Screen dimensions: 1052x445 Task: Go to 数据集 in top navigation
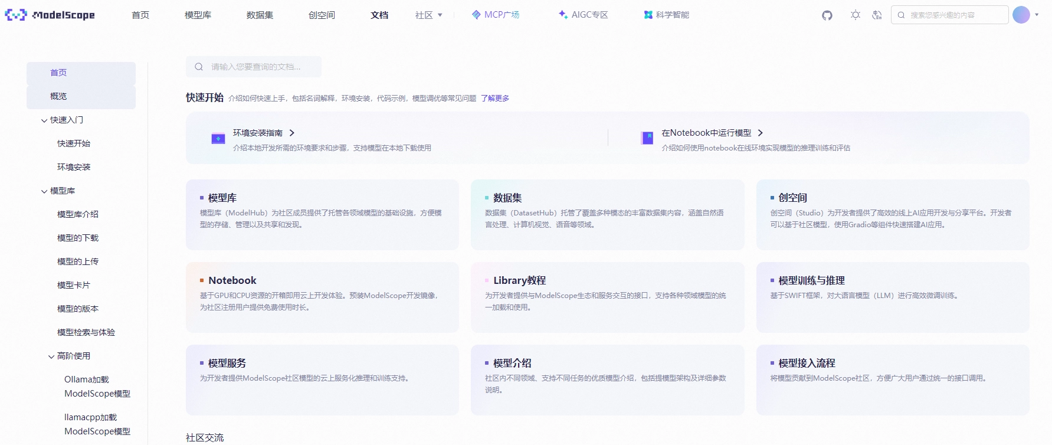[260, 15]
